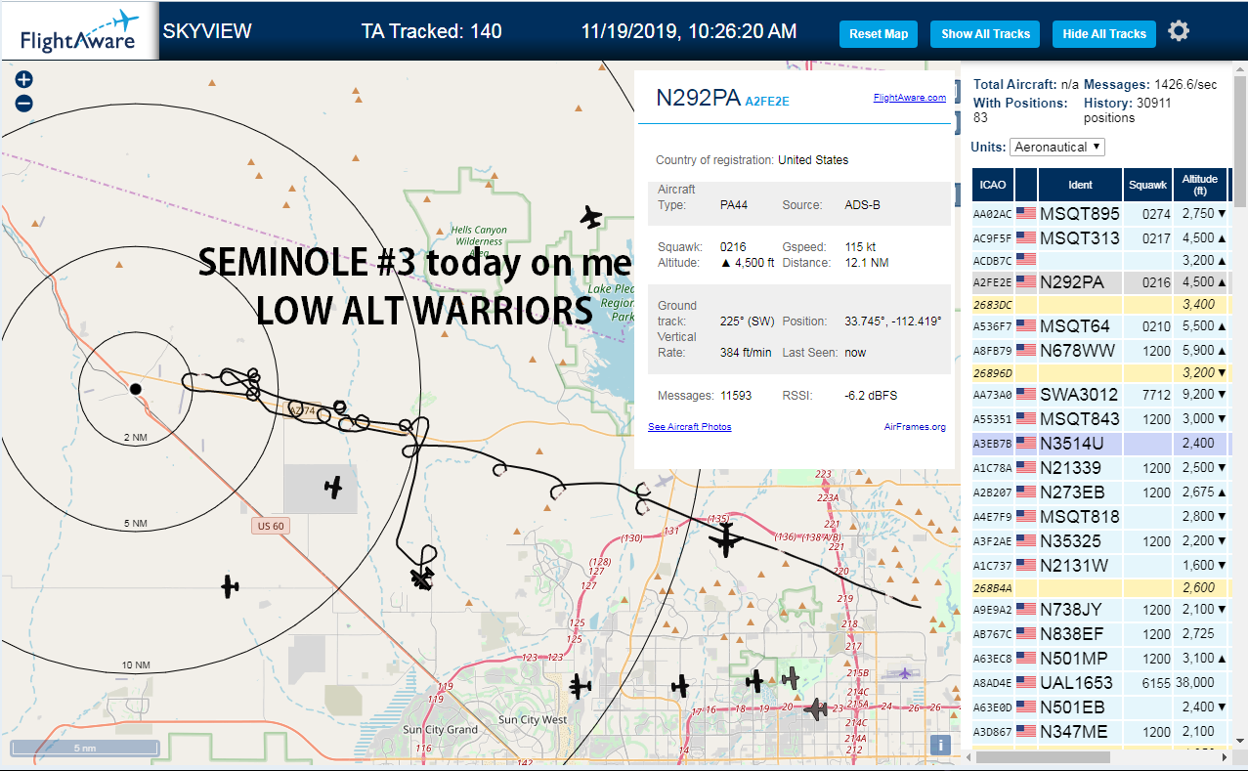Click the US flag in MSQT895 row
The width and height of the screenshot is (1248, 771).
1025,213
